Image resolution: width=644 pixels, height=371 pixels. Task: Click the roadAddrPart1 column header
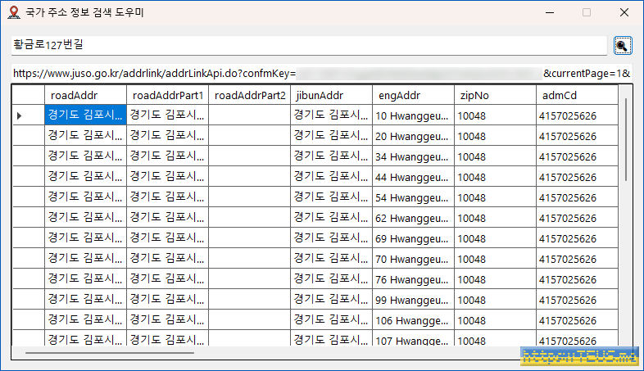167,95
